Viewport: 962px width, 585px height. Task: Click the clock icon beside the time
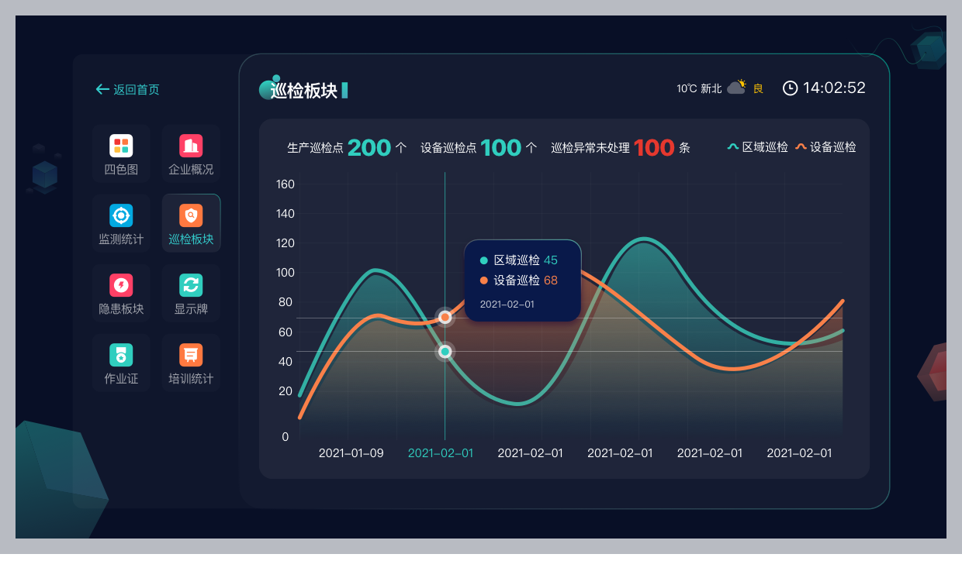(x=790, y=88)
